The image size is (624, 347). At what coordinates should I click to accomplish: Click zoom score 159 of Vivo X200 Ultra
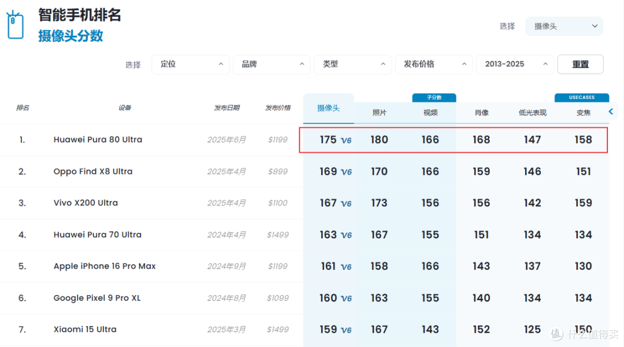[x=584, y=203]
